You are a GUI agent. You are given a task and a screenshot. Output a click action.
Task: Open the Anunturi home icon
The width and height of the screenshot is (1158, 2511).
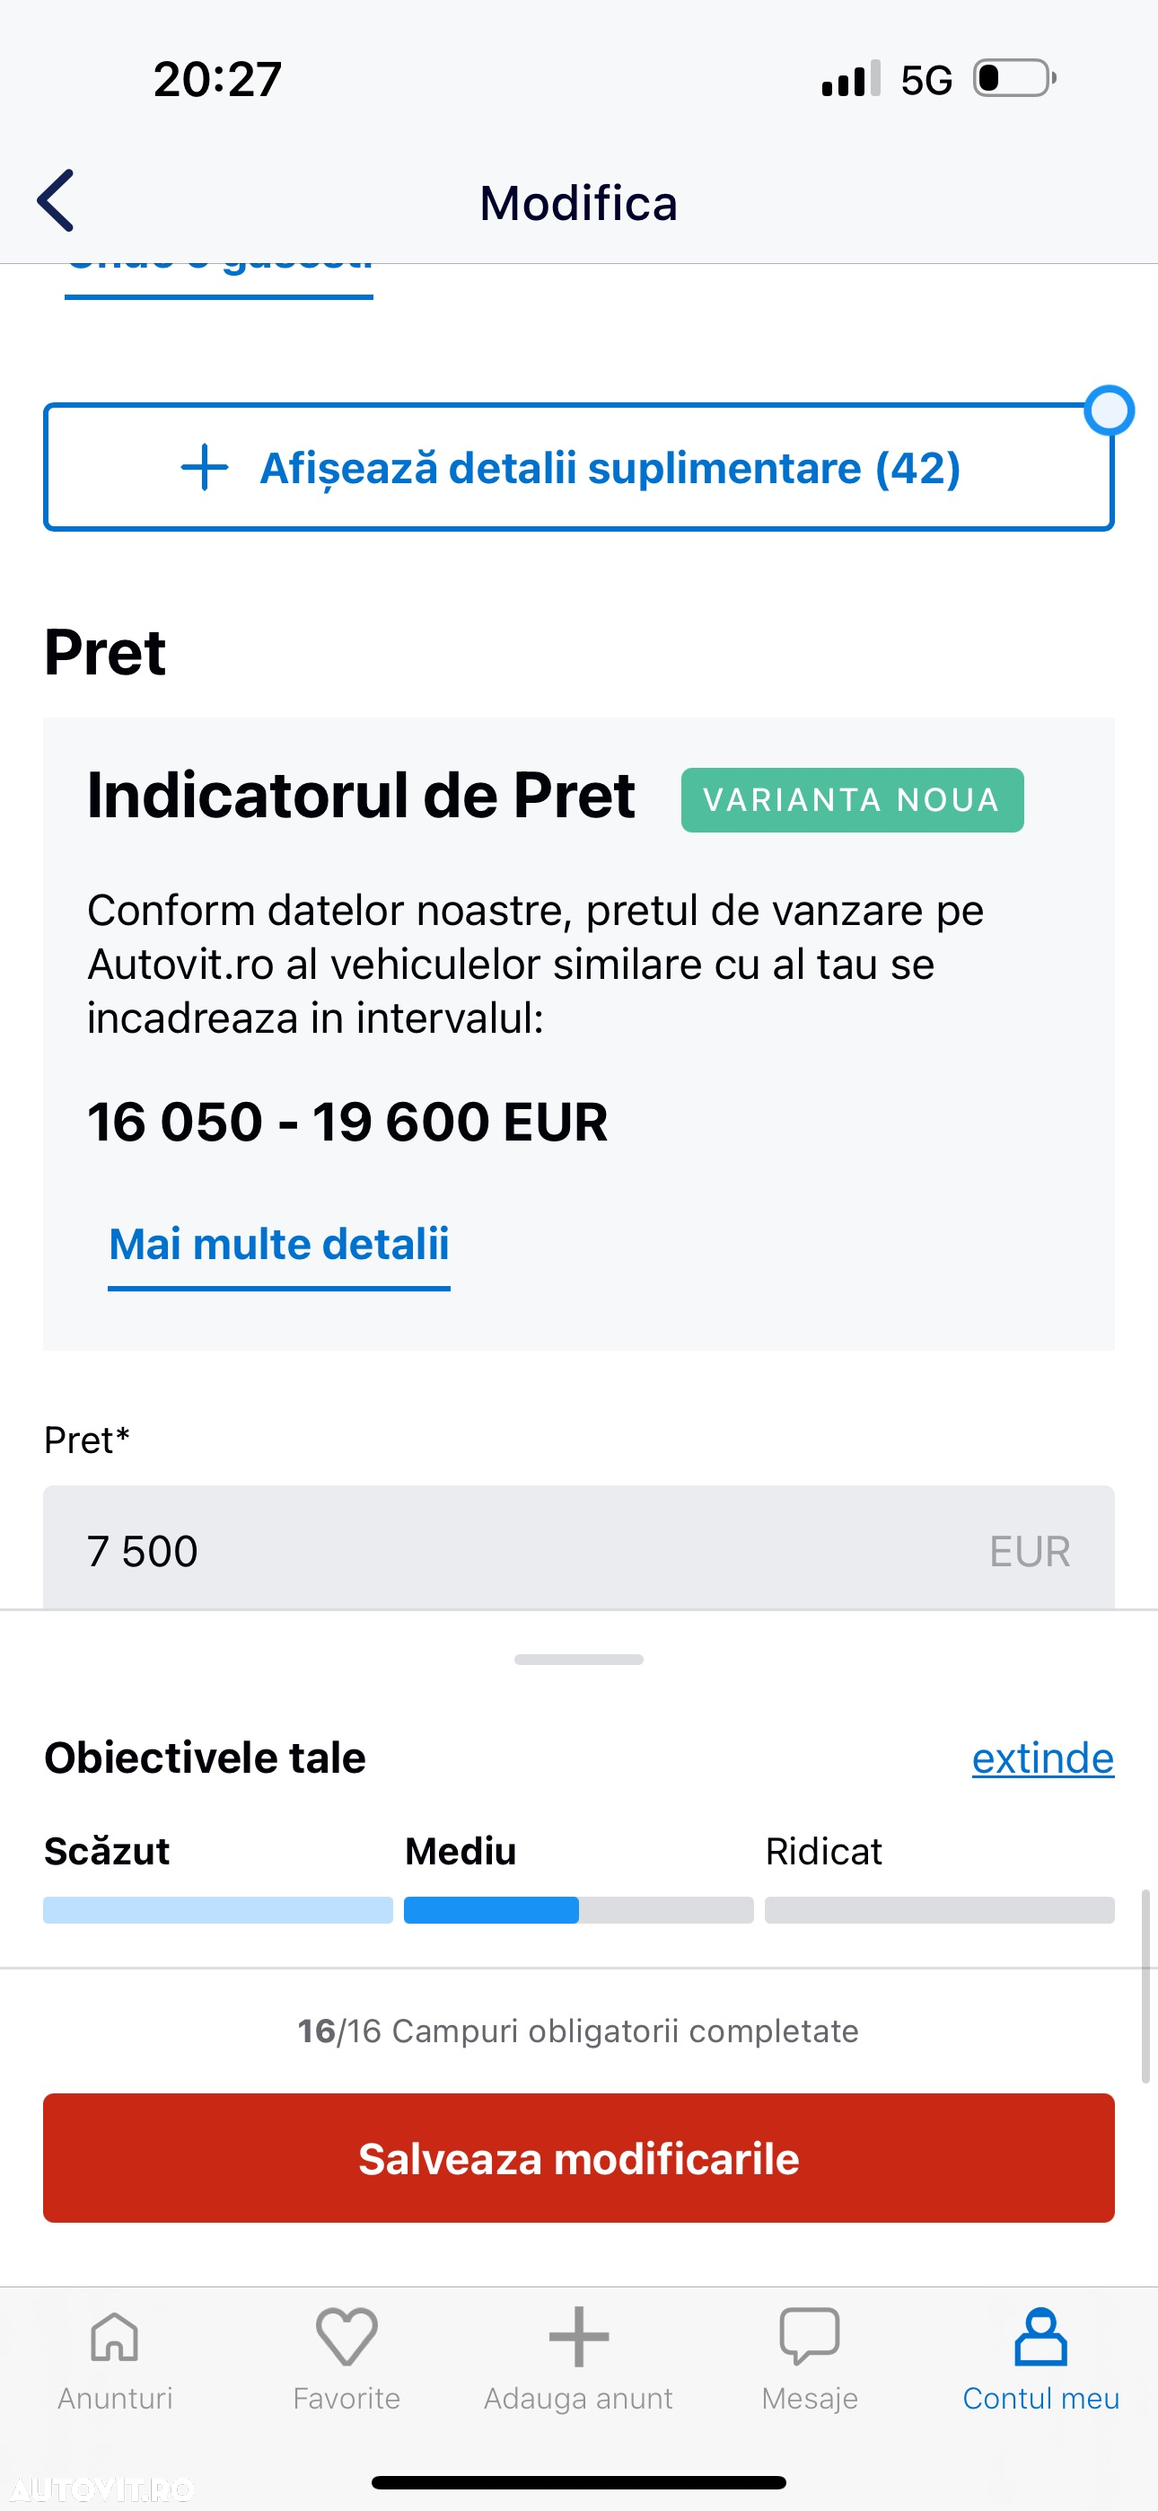tap(115, 2338)
